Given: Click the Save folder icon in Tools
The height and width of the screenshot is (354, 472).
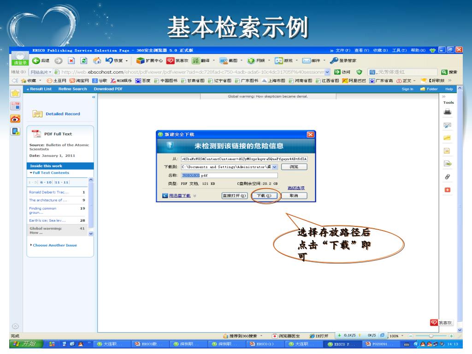Looking at the screenshot, I should pos(447,138).
